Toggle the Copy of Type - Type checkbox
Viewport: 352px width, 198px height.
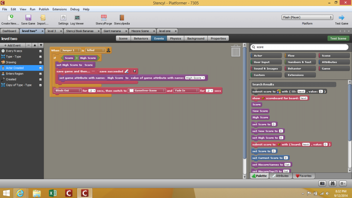pos(41,85)
